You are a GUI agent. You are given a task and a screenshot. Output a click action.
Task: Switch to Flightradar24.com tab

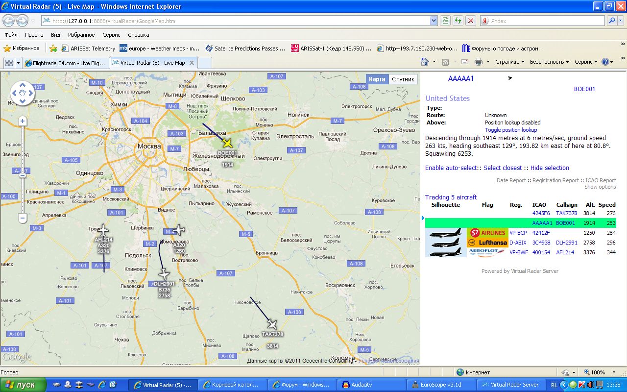pyautogui.click(x=65, y=63)
